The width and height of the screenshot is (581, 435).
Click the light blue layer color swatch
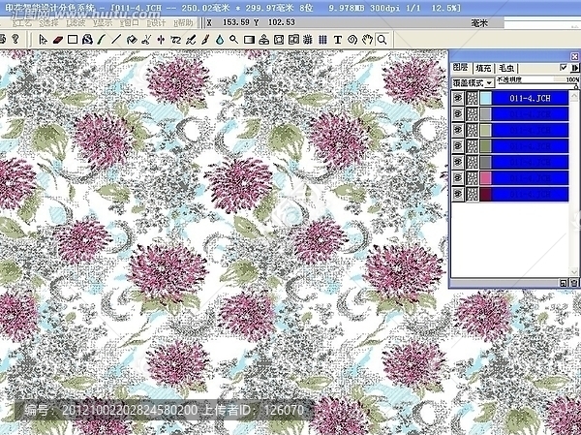(x=486, y=98)
